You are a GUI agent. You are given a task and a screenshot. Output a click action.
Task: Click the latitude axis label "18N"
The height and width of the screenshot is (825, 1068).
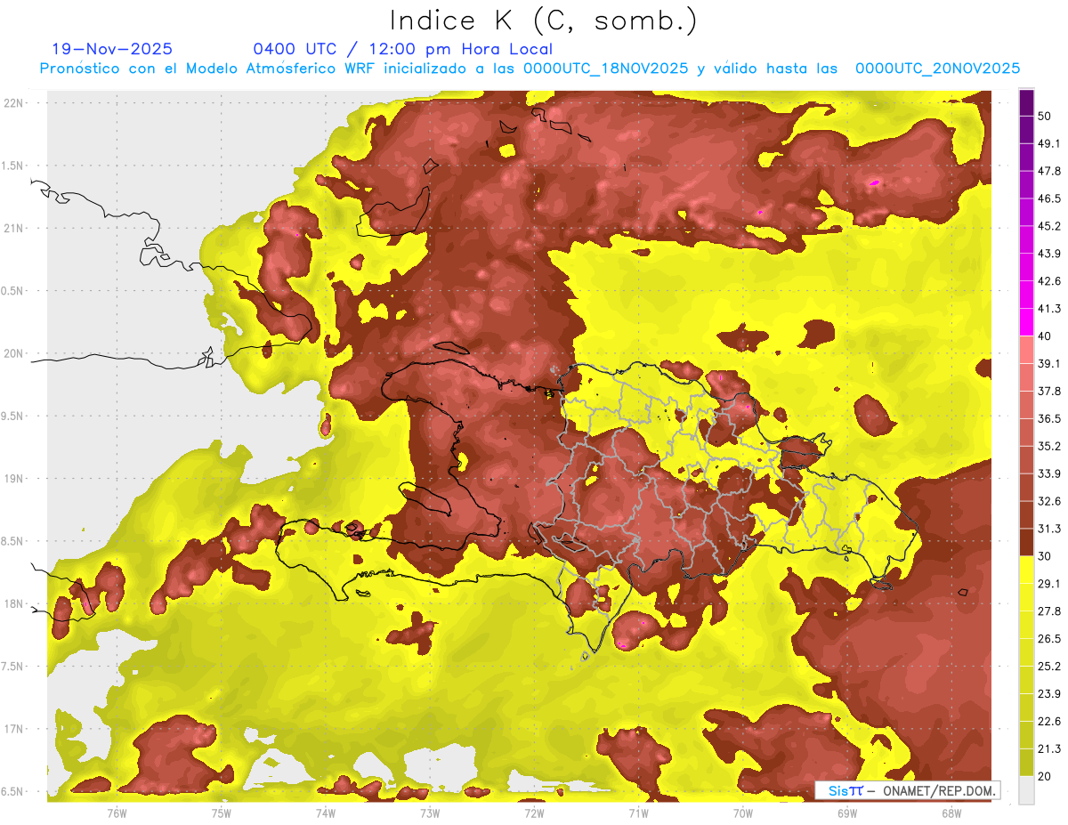(x=15, y=603)
